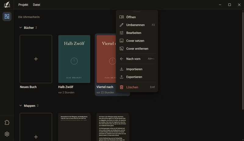Click the image icon beside Cover setzen
Screen dimensions: 244x141
(121, 41)
